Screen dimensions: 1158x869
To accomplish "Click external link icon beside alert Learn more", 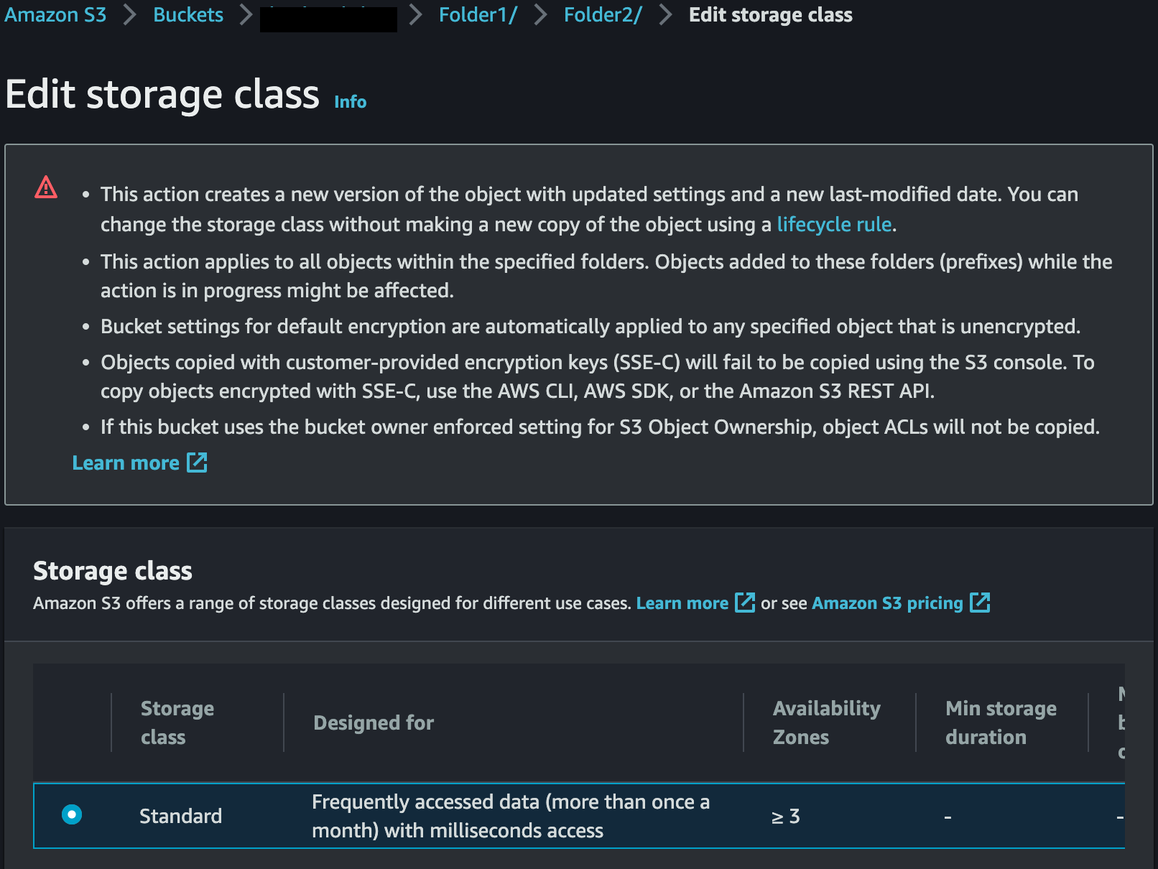I will coord(197,463).
